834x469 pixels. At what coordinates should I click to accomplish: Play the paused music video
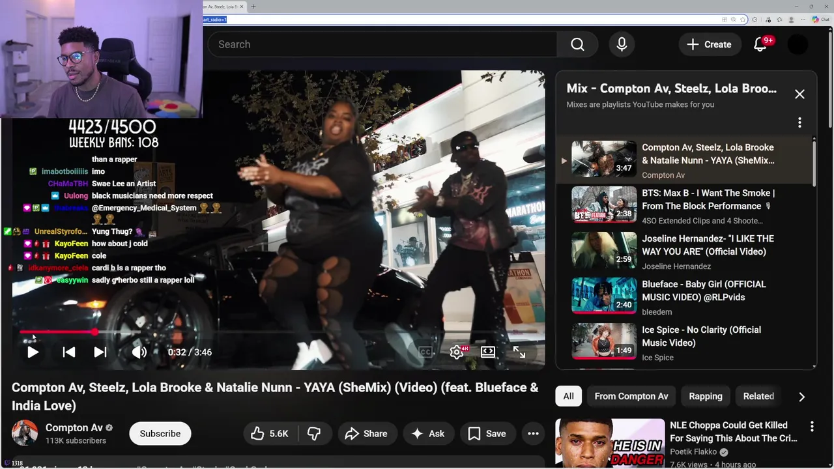coord(33,352)
